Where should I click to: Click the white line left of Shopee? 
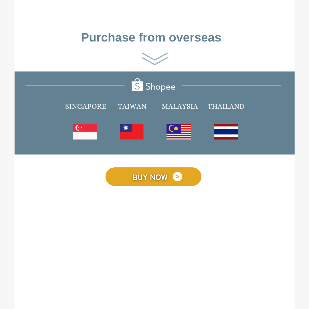(x=75, y=85)
